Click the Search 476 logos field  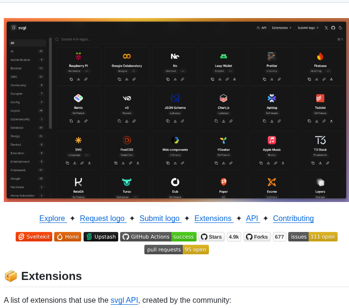(199, 39)
